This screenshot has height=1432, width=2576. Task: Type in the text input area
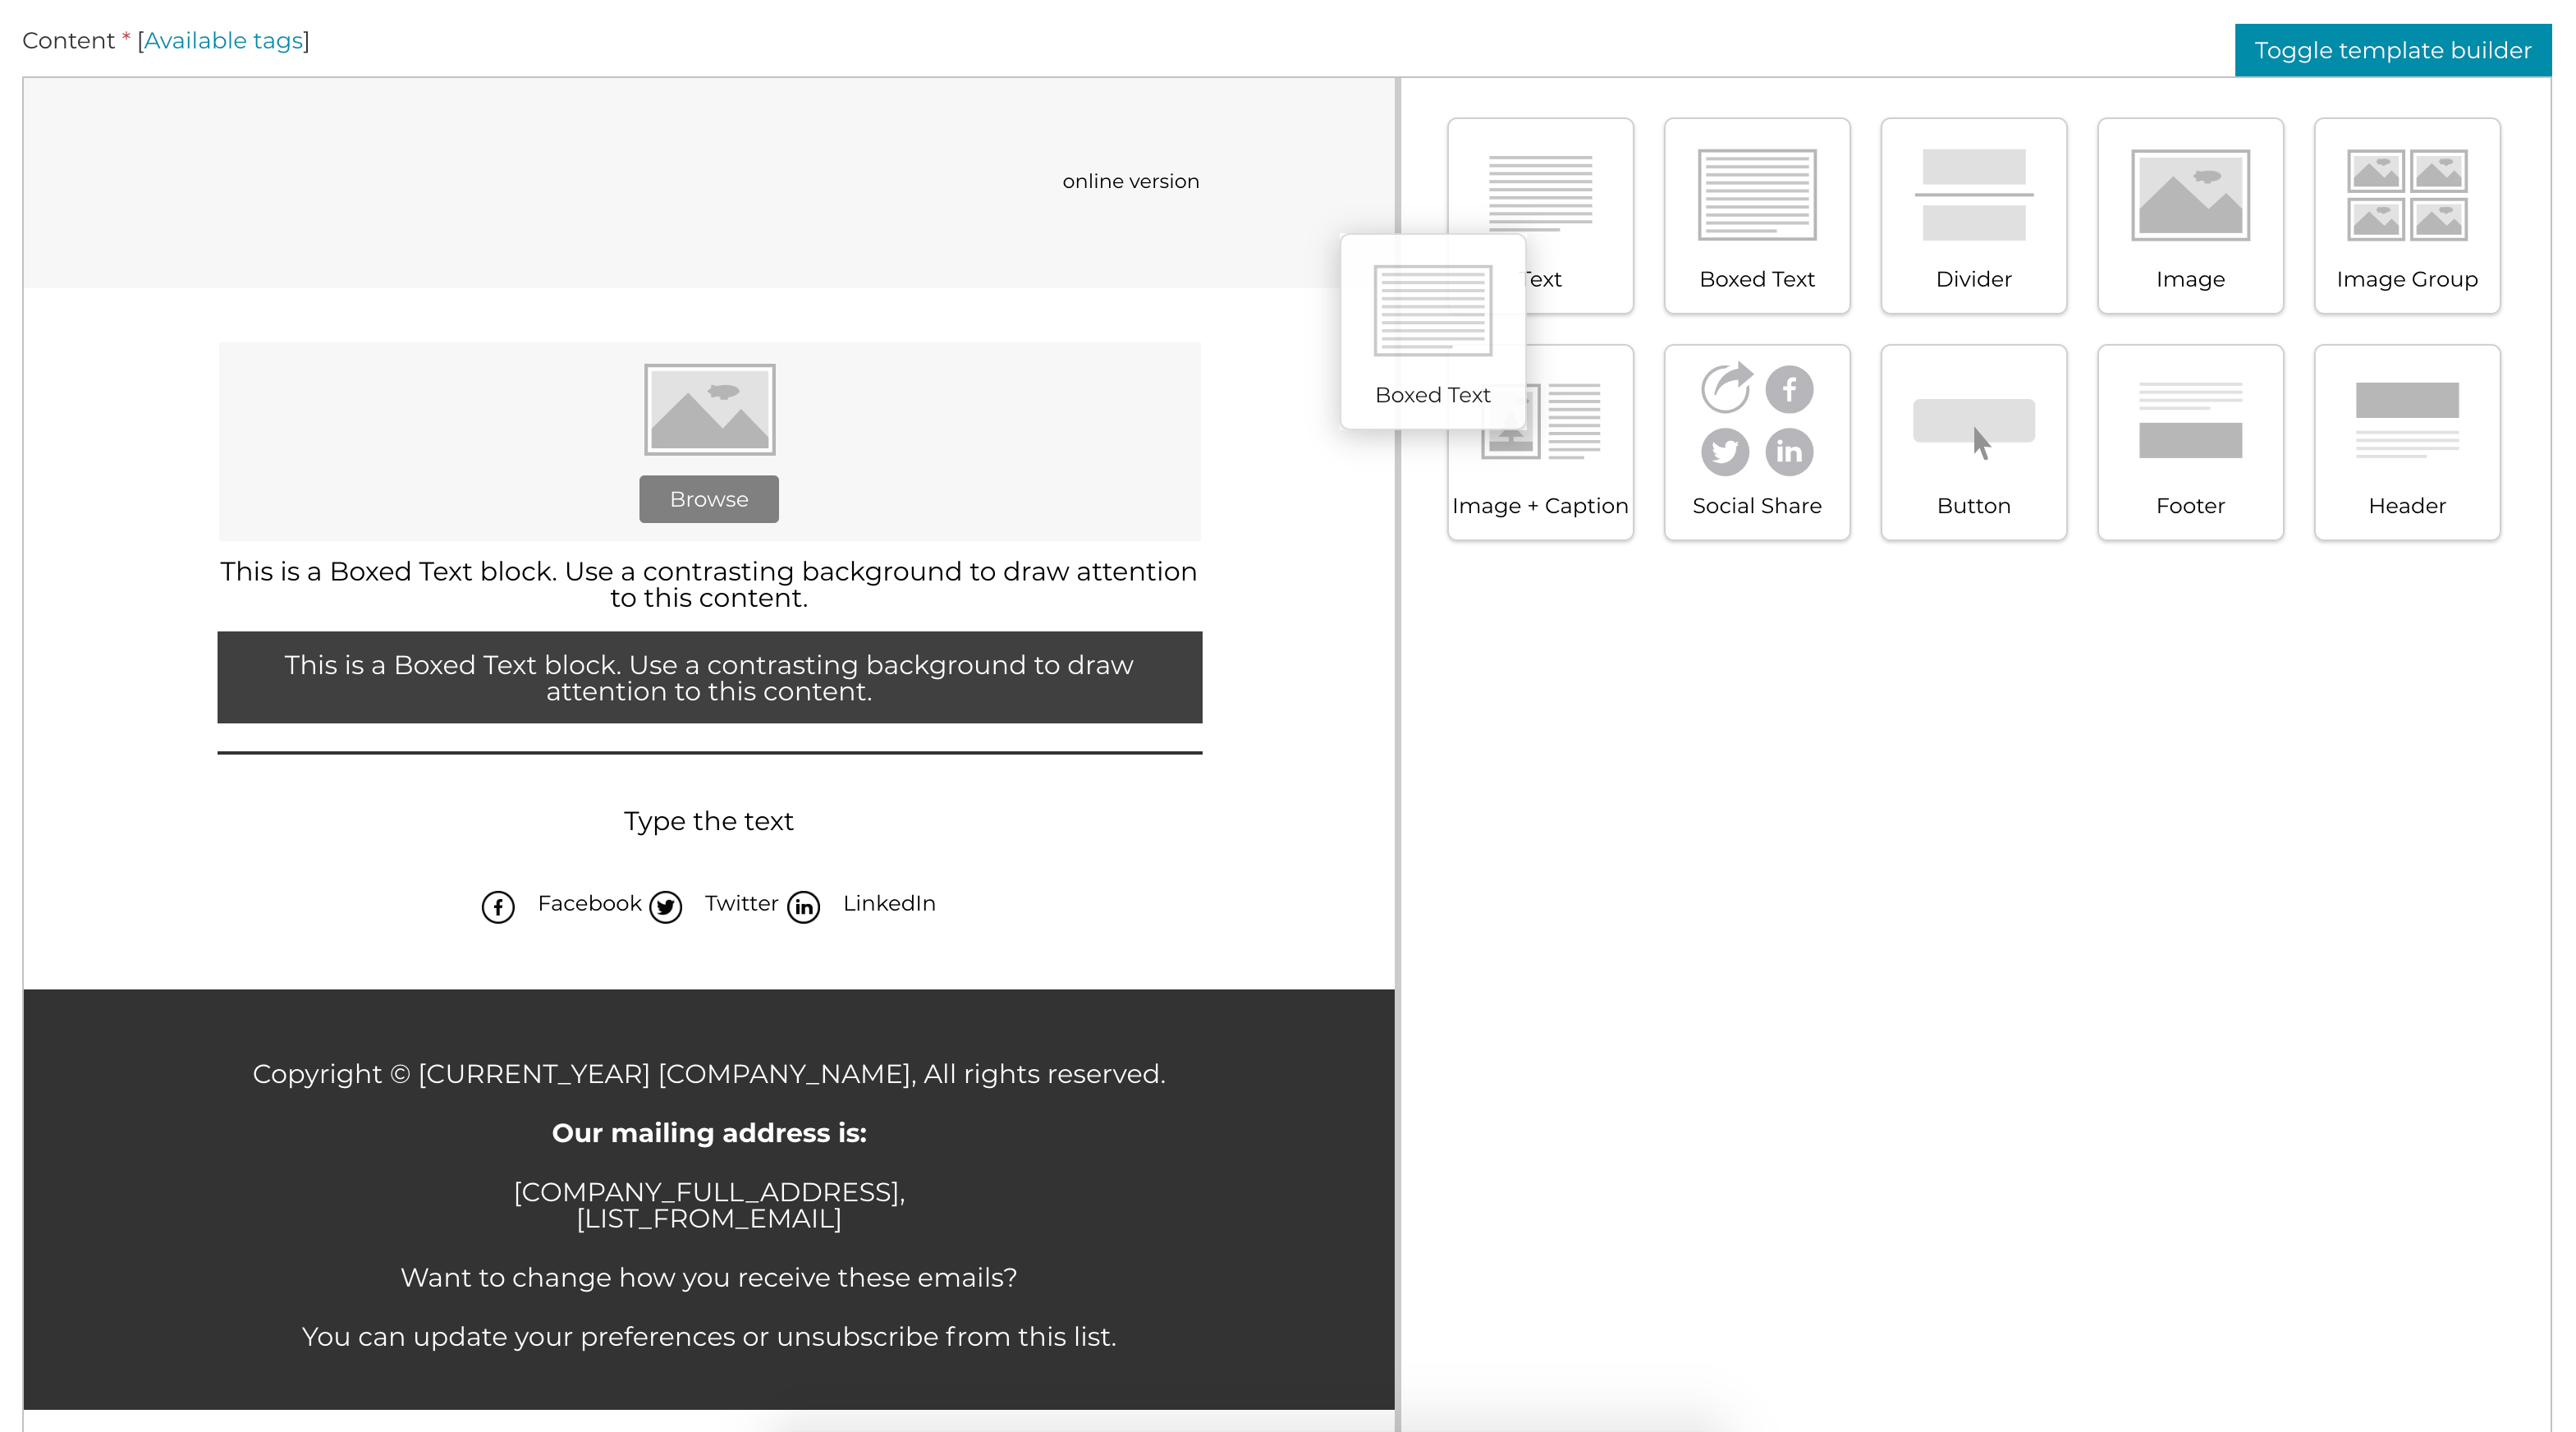point(708,820)
